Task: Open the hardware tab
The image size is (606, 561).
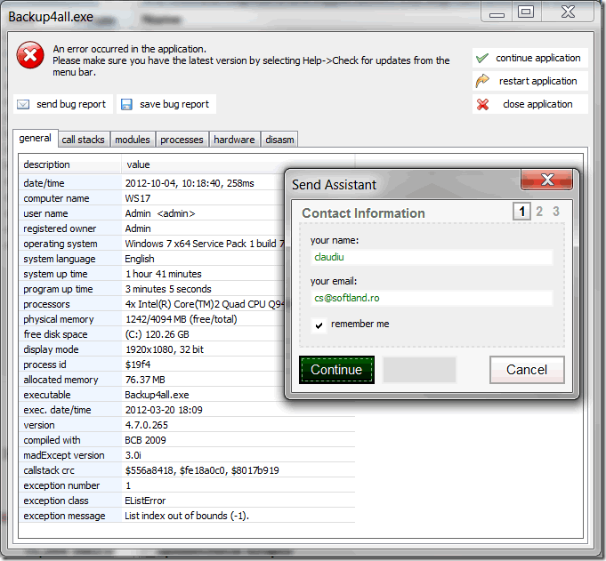Action: (234, 140)
